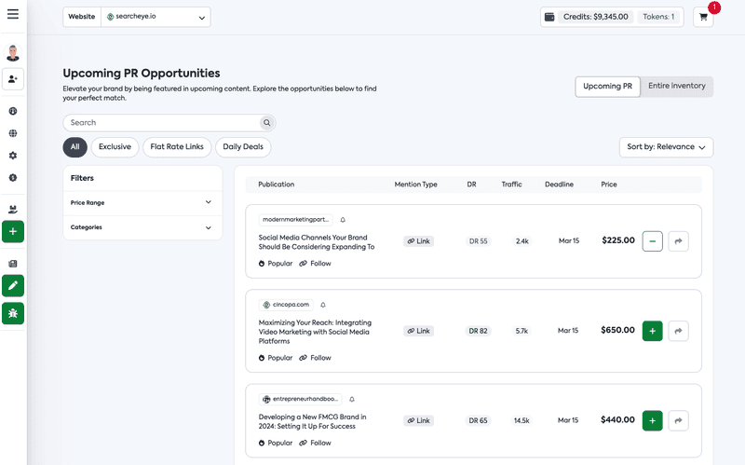Click the search magnifier icon
The height and width of the screenshot is (465, 745).
[x=267, y=123]
